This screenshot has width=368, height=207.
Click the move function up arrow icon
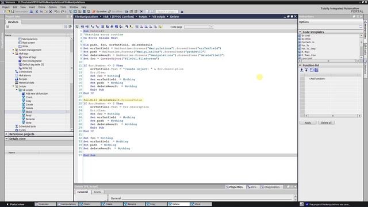301,70
